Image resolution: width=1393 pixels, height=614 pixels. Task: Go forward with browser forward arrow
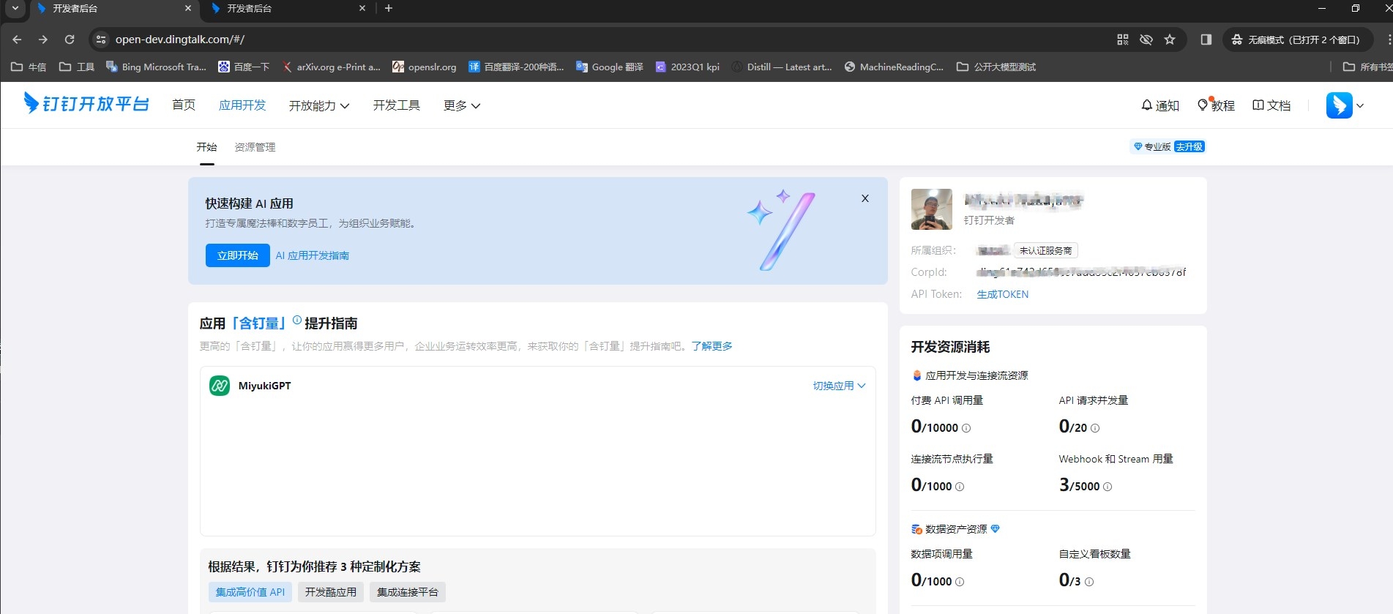(x=43, y=40)
